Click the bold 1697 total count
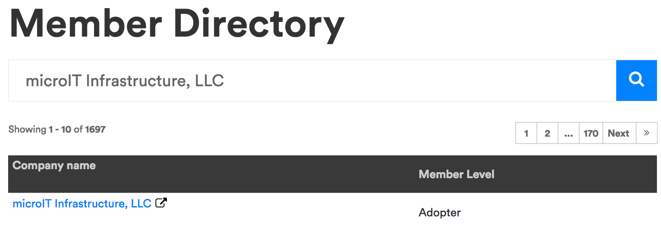Image resolution: width=661 pixels, height=231 pixels. pos(95,129)
